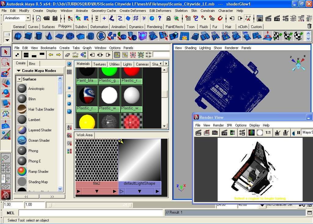Toggle display RGB channels in Render View
Screen dimensions: 313x224
tap(251, 133)
